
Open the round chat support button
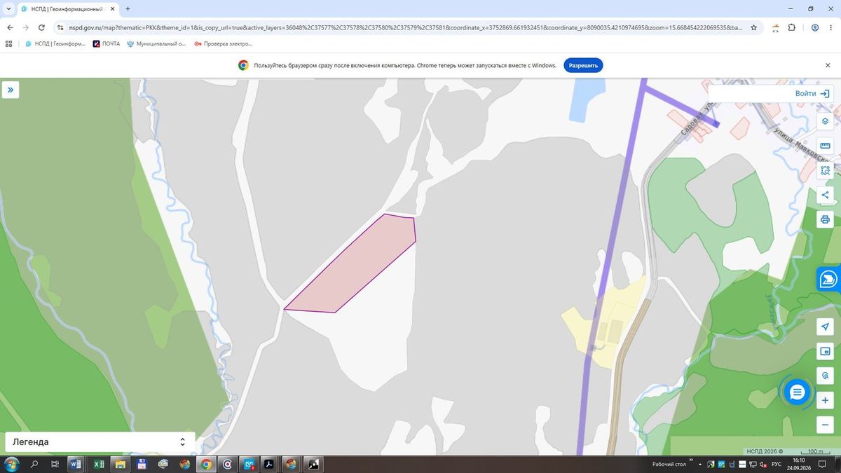click(x=797, y=392)
